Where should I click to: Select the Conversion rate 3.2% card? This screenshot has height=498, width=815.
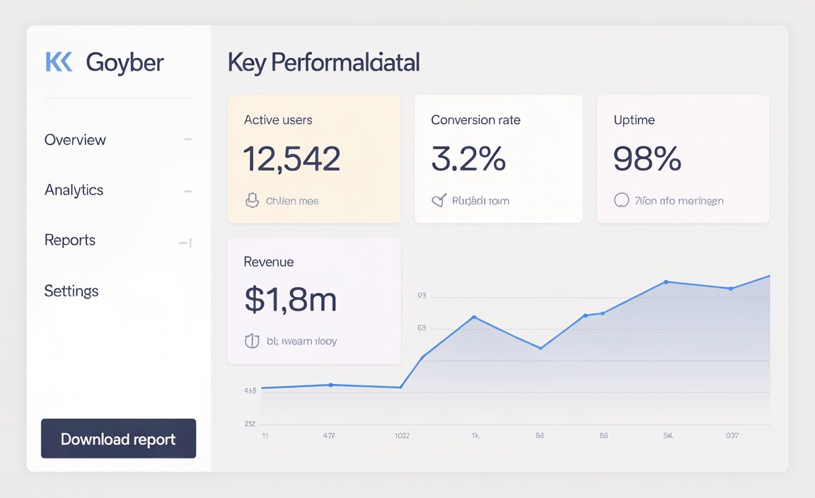tap(498, 159)
